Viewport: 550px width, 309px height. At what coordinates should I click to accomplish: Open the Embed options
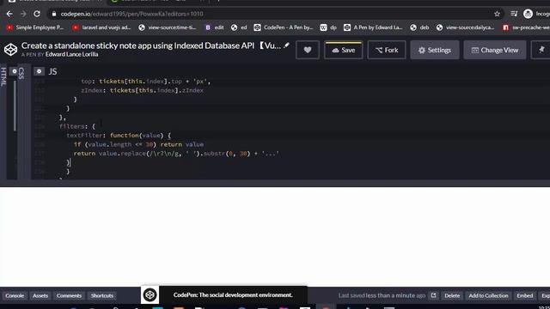coord(525,295)
